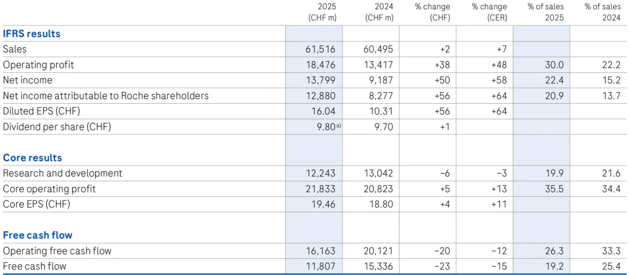The image size is (630, 275).
Task: Click the Core EPS 2024 value 18.80
Action: (381, 205)
